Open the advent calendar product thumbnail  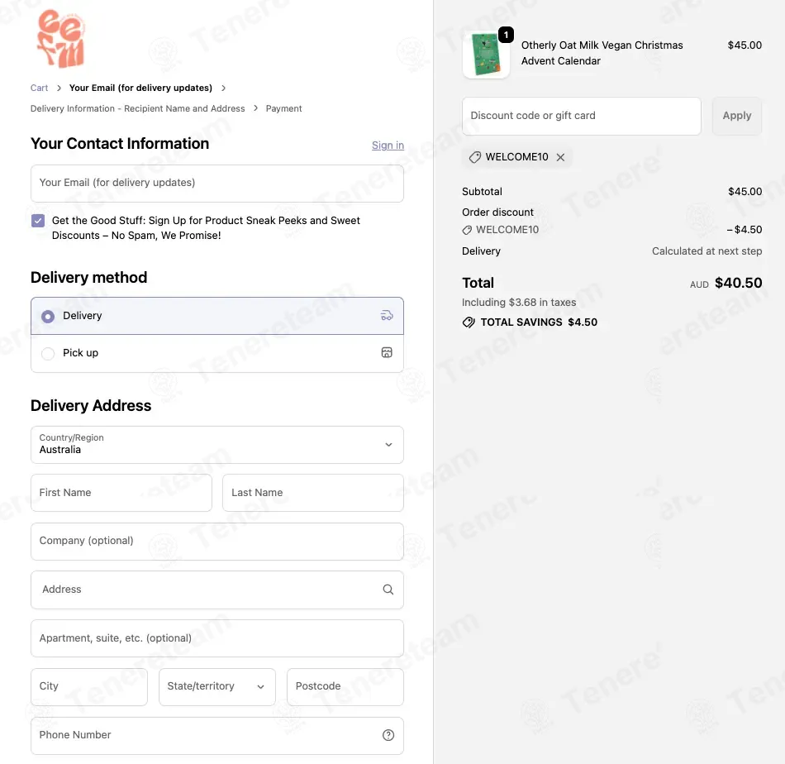(486, 55)
